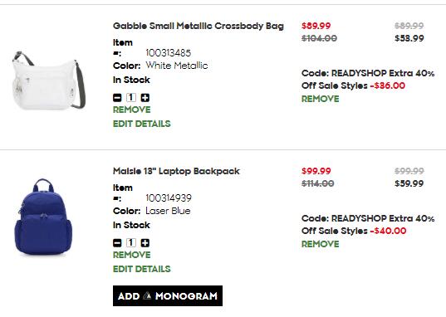
Task: Click quantity field for Maisie Backpack
Action: coord(131,243)
